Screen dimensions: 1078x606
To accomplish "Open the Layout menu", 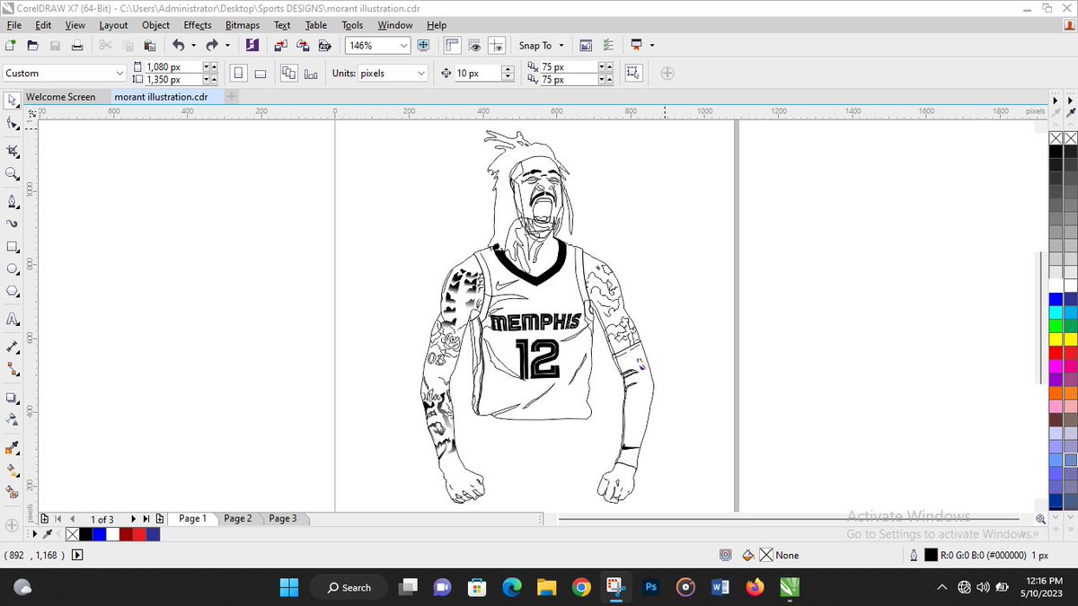I will 113,25.
